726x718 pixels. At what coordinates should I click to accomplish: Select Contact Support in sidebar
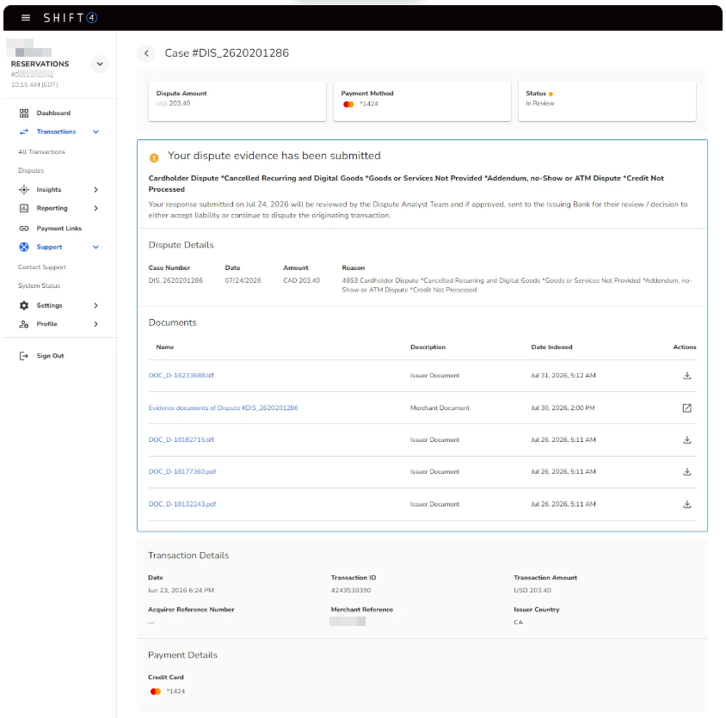point(42,267)
